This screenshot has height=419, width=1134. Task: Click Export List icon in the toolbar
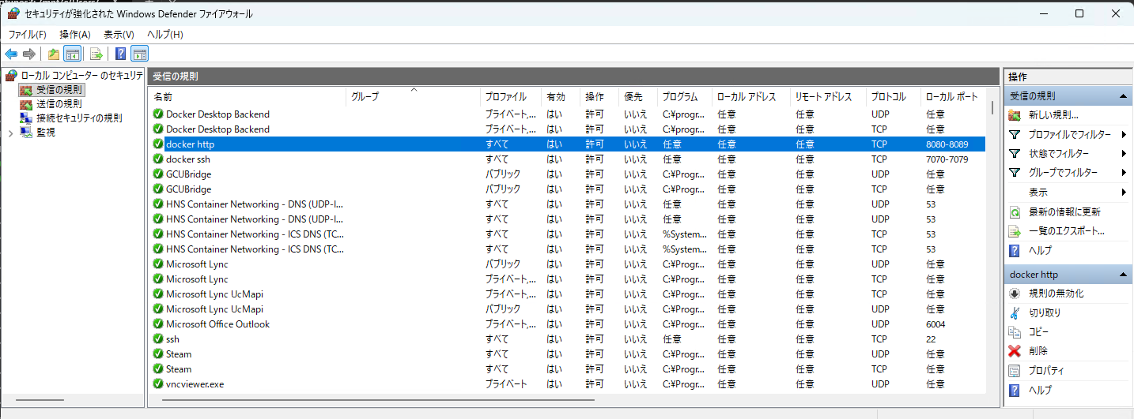96,54
